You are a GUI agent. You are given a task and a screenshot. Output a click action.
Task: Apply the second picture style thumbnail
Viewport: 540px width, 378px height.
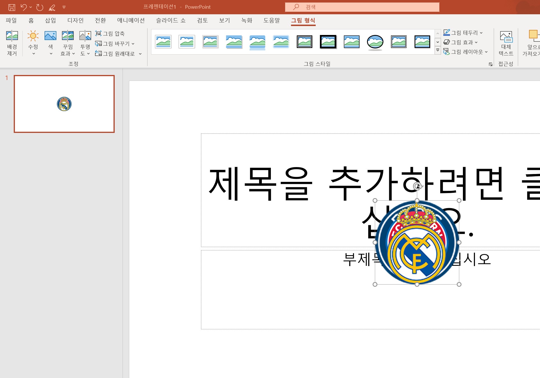tap(187, 42)
